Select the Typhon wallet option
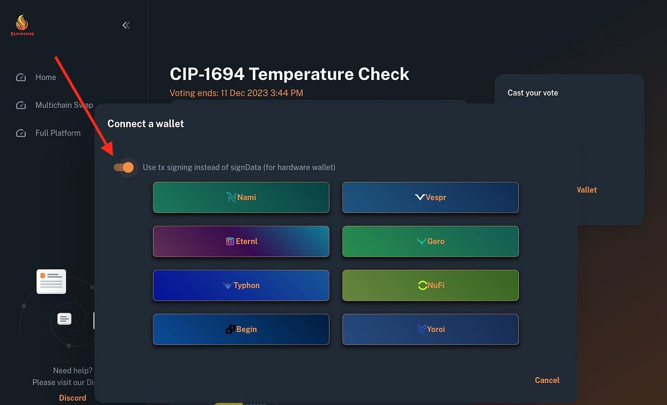This screenshot has height=405, width=667. pyautogui.click(x=241, y=285)
